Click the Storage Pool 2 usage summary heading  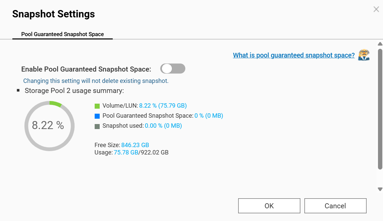[74, 91]
